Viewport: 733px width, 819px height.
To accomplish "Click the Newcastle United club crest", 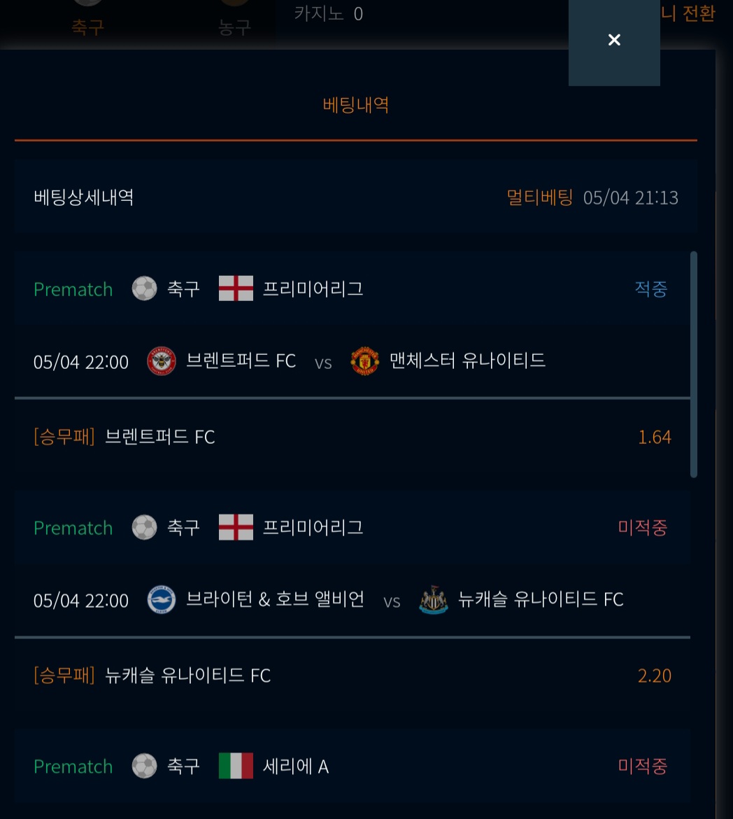I will (434, 600).
